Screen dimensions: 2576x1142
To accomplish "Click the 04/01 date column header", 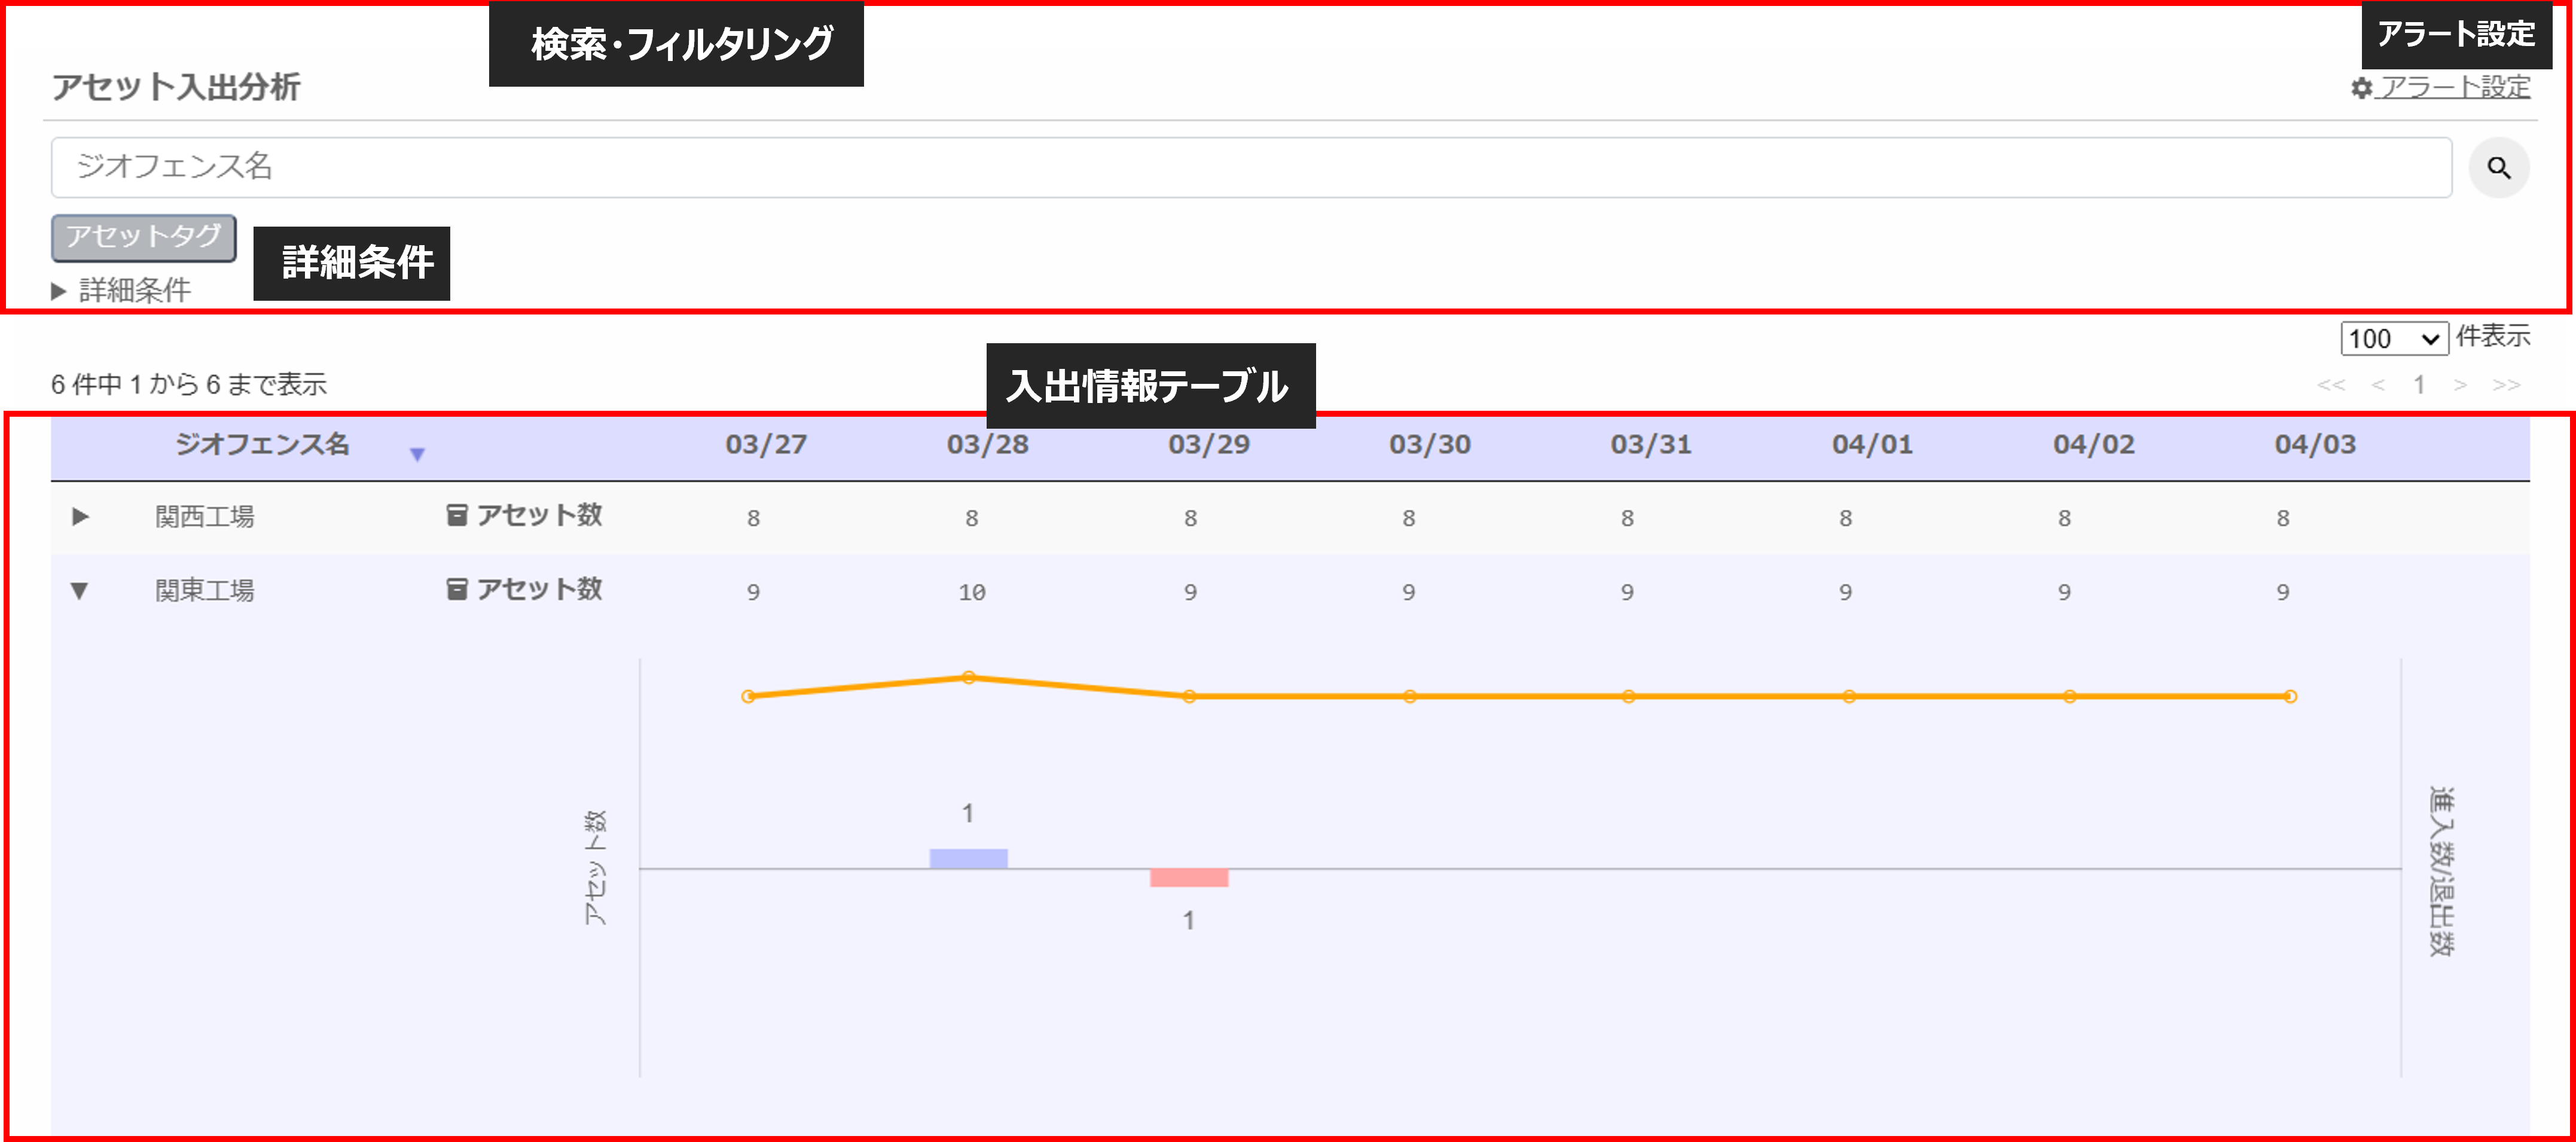I will click(1872, 445).
